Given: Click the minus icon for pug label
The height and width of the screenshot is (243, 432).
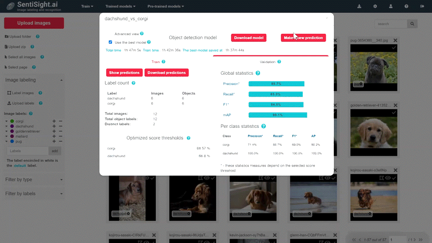Looking at the screenshot, I should (x=61, y=141).
